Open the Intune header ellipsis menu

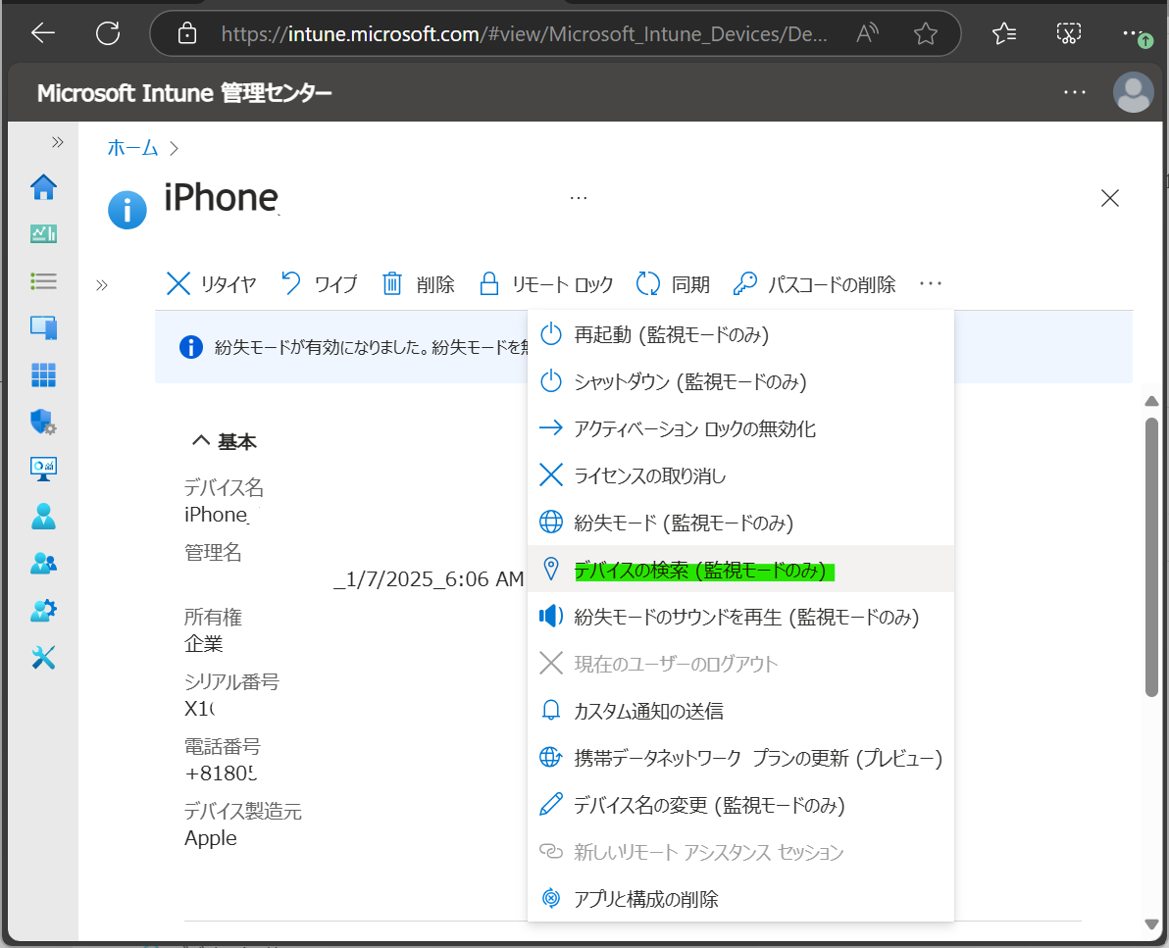click(x=1074, y=92)
